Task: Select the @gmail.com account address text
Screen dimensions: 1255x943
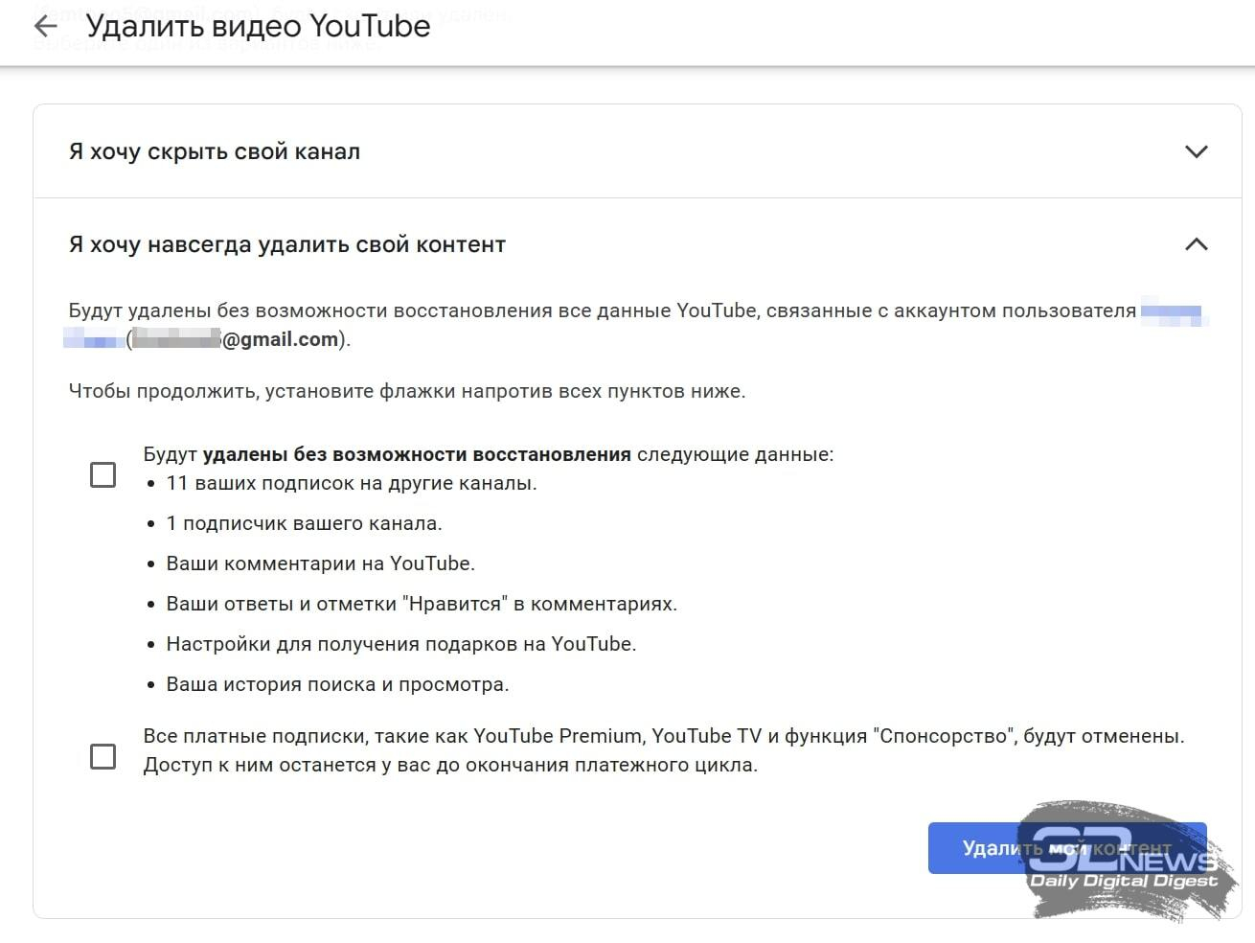Action: coord(240,339)
